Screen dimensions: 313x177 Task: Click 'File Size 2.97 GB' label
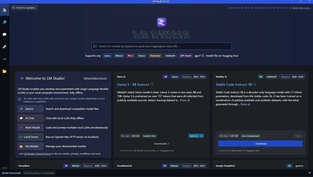pos(229,136)
